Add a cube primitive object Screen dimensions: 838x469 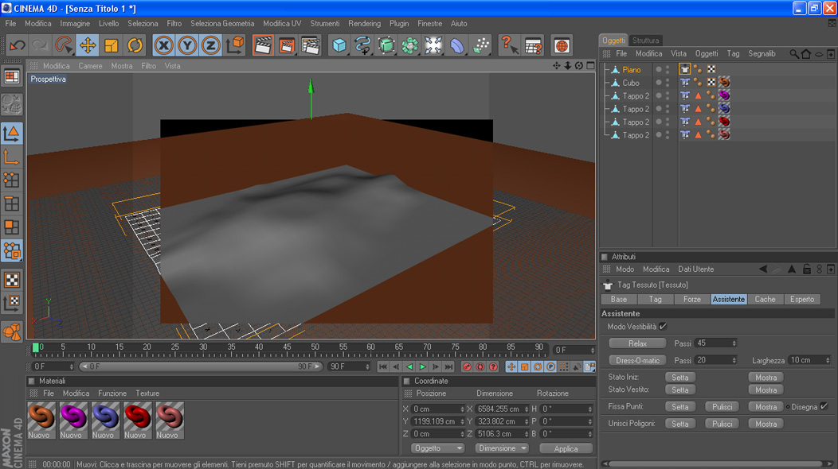point(339,45)
